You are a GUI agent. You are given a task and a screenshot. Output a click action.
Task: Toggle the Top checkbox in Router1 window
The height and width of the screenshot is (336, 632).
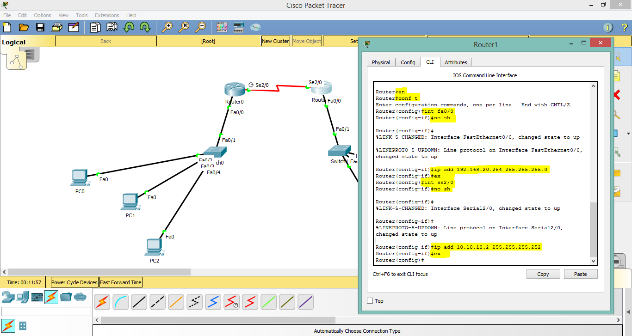(x=370, y=301)
